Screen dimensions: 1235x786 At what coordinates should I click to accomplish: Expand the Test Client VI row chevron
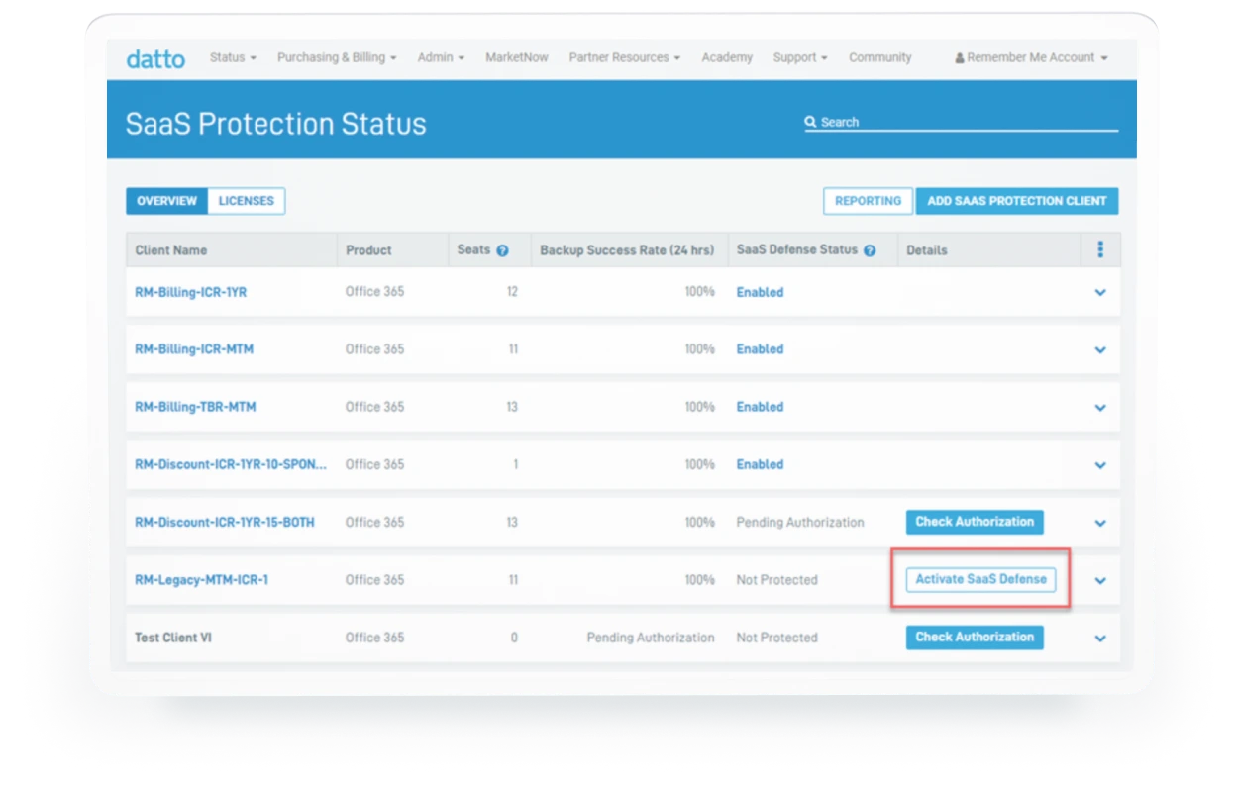(1100, 639)
